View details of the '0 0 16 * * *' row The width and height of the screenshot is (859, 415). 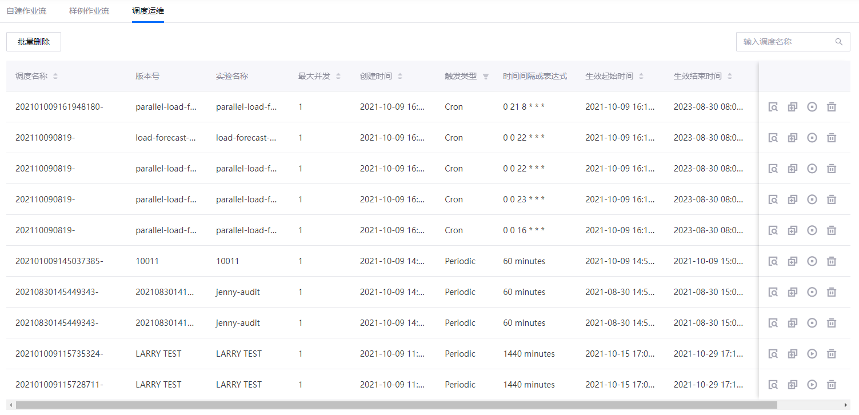(773, 230)
